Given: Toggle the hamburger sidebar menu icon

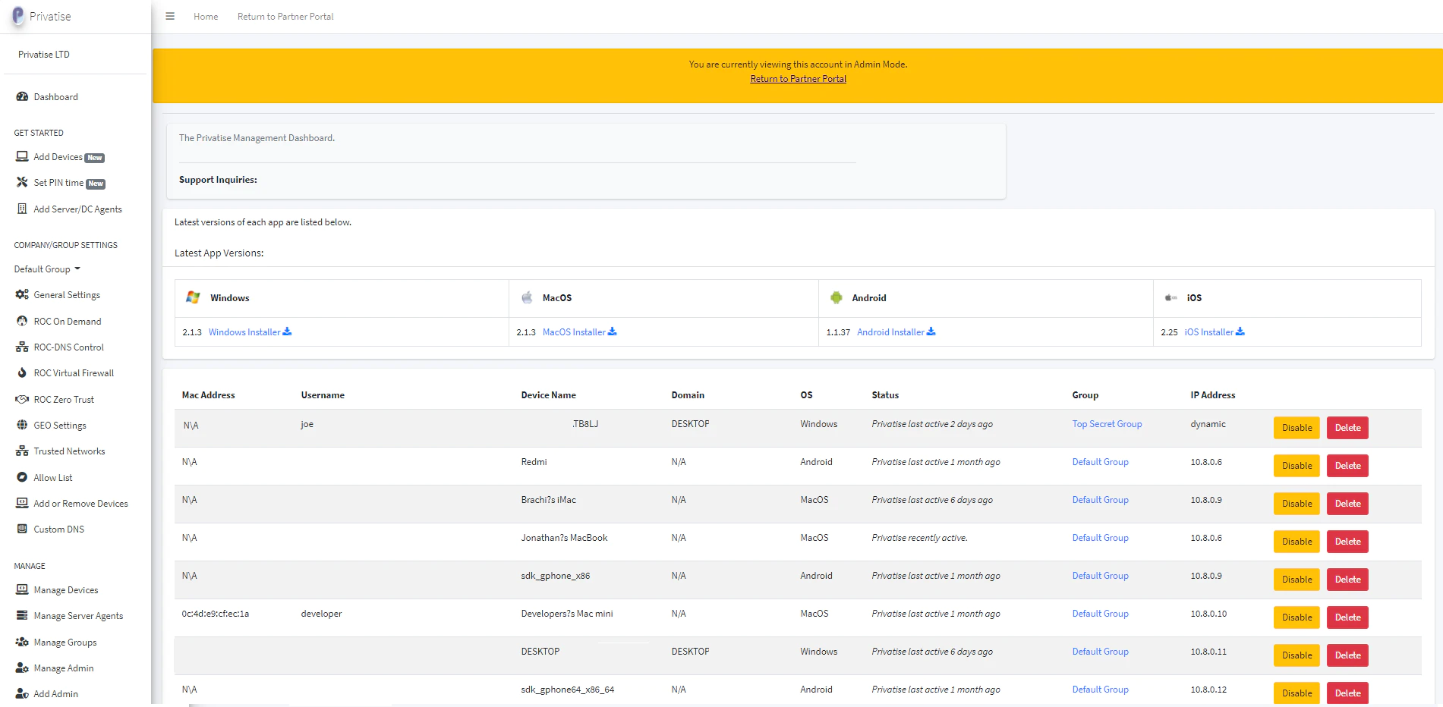Looking at the screenshot, I should pyautogui.click(x=170, y=16).
